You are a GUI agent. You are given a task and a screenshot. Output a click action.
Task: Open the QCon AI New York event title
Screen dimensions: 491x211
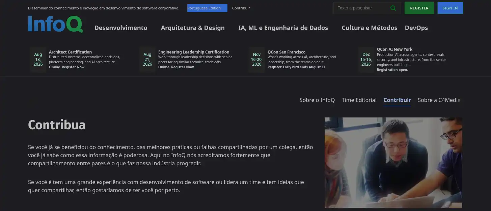point(394,49)
